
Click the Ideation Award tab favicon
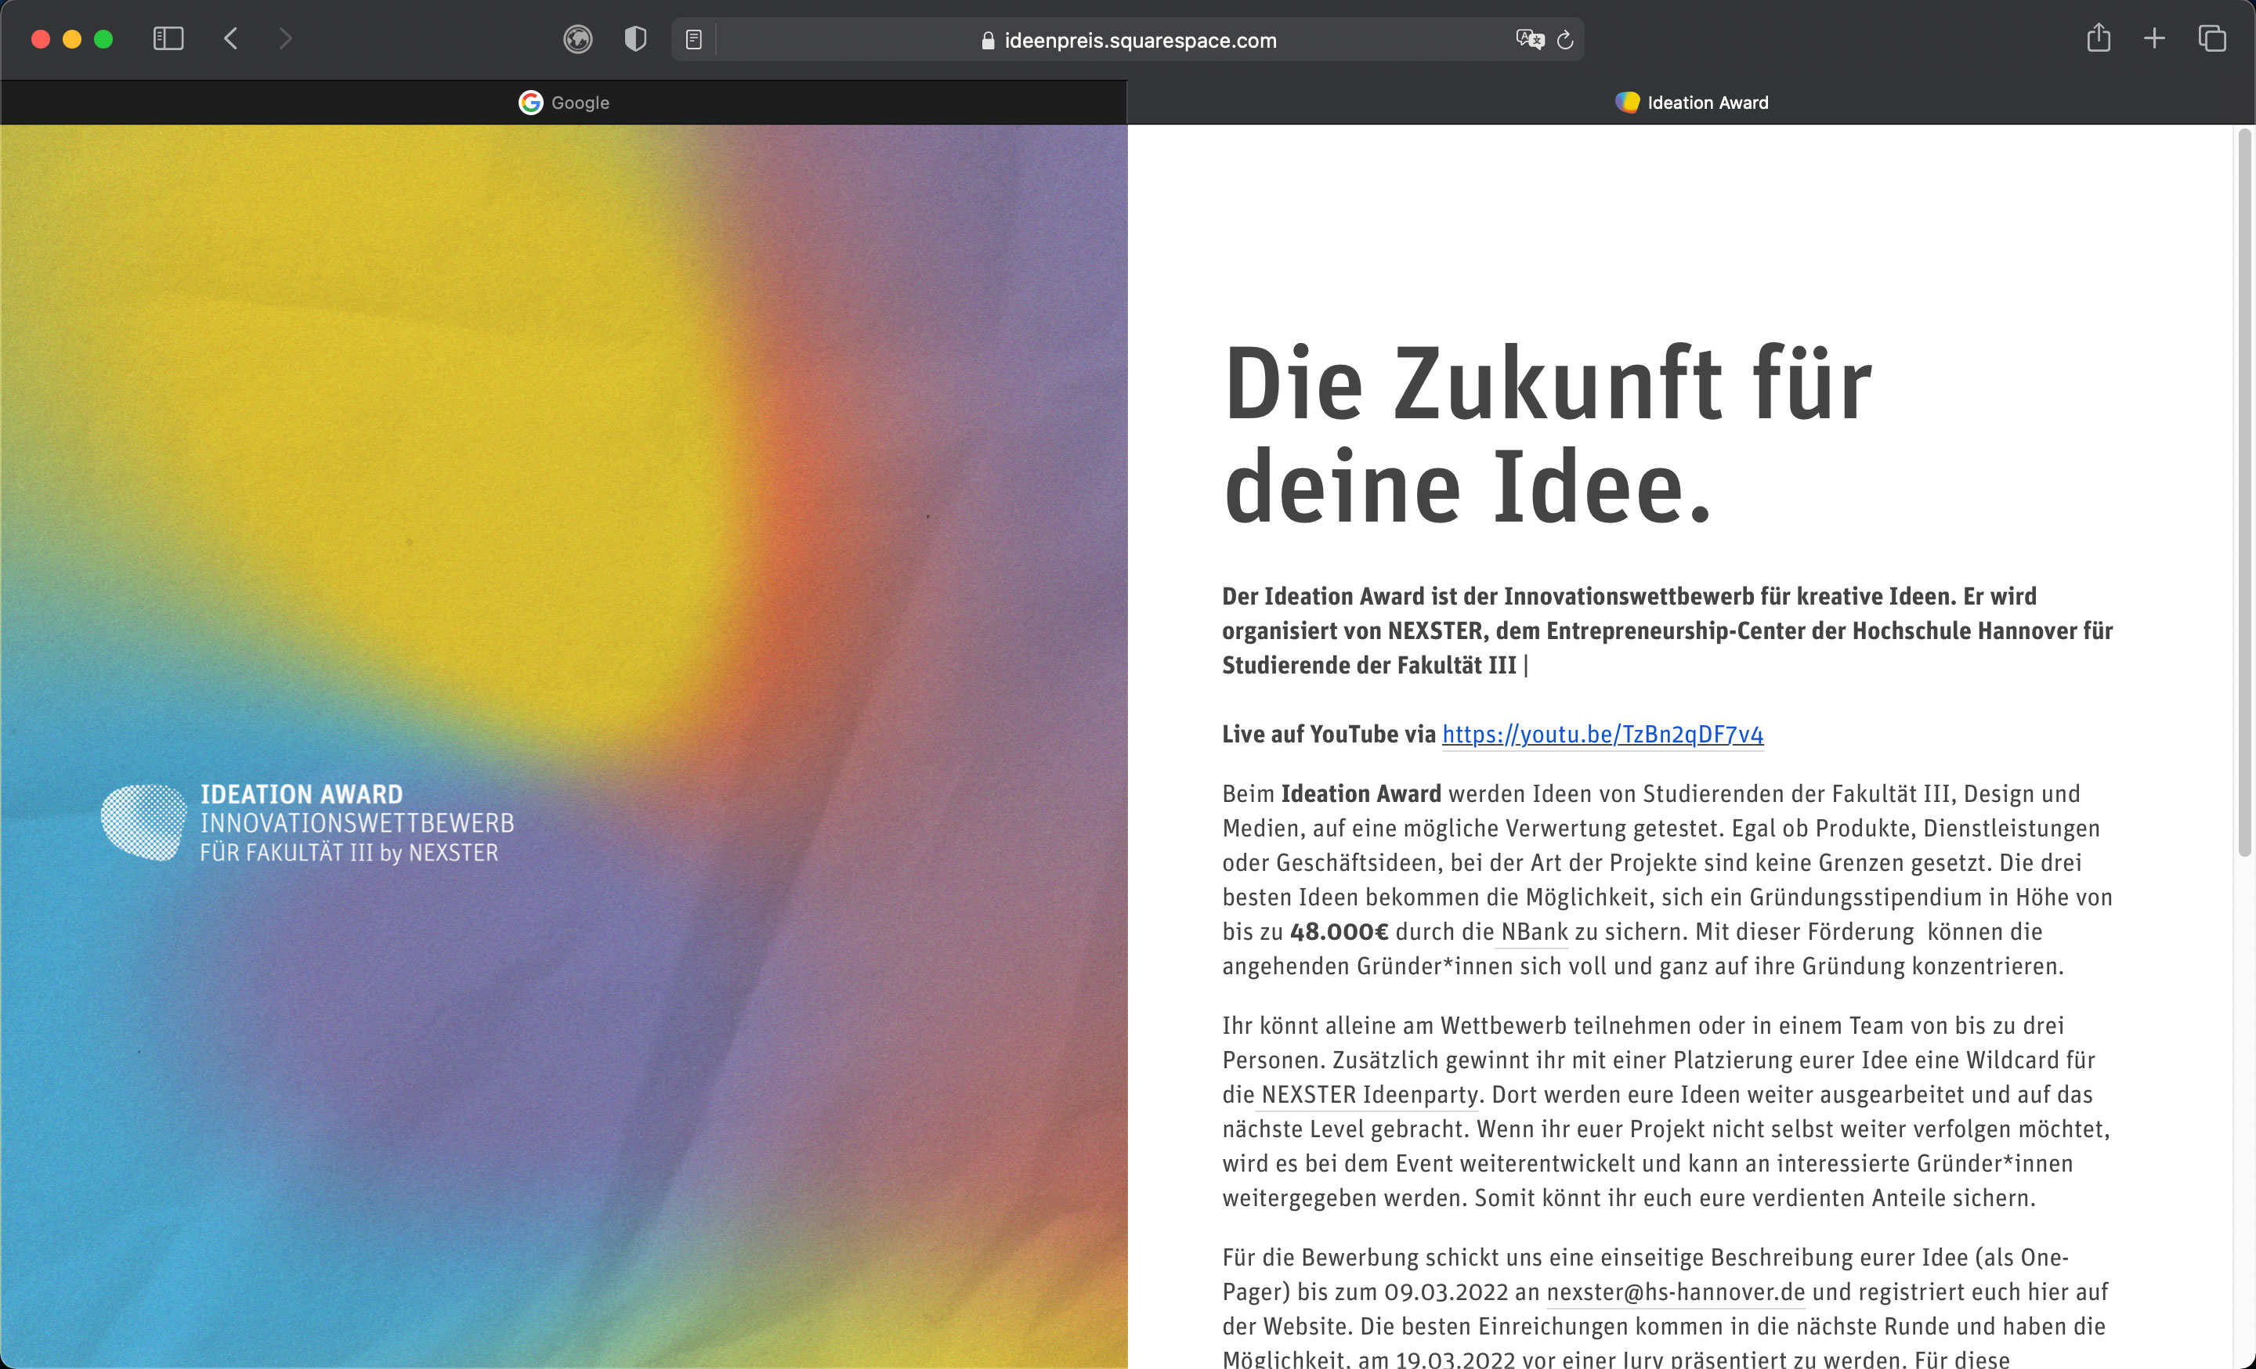click(x=1627, y=103)
